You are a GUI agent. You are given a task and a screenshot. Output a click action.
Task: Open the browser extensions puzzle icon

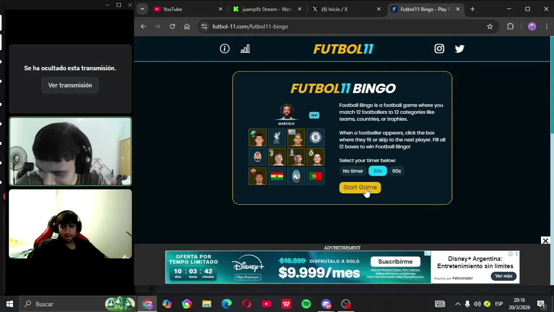coord(510,26)
